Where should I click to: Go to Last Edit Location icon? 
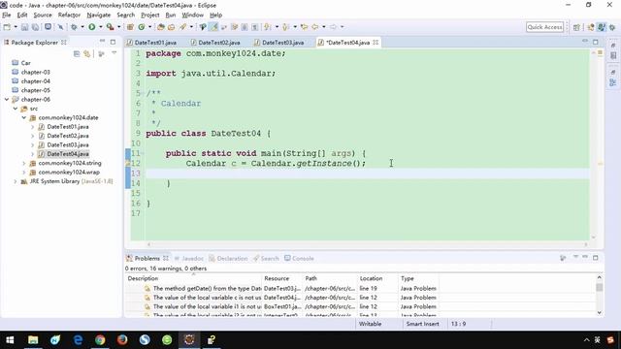(x=304, y=27)
